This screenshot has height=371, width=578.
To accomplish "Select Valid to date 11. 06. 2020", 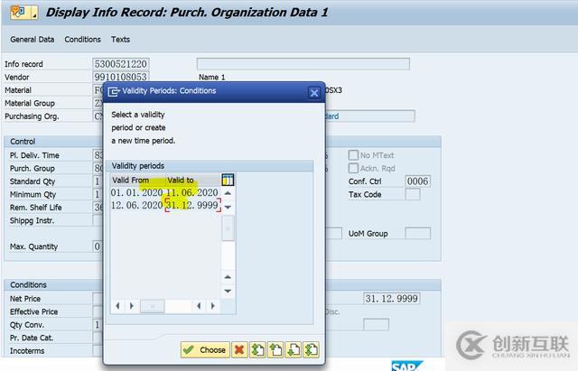I will (192, 192).
